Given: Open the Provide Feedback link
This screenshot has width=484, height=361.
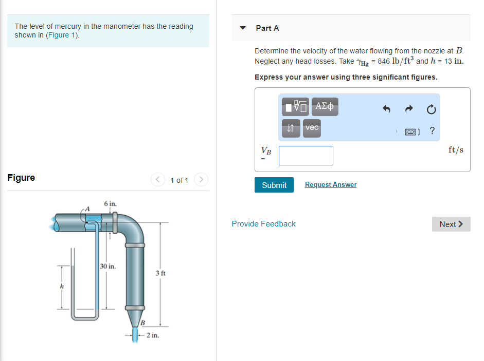Looking at the screenshot, I should tap(263, 224).
